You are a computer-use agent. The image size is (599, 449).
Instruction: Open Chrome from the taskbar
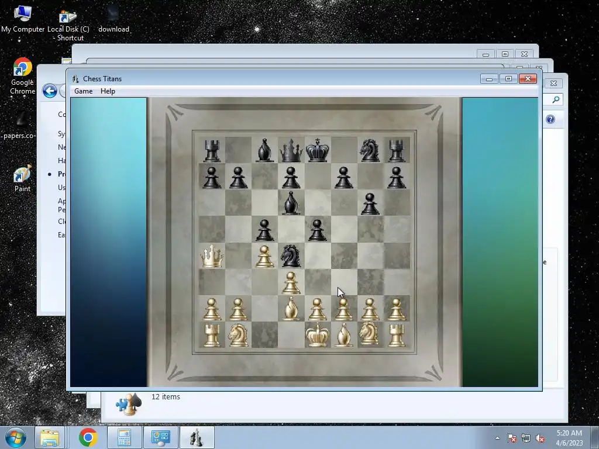[x=88, y=437]
